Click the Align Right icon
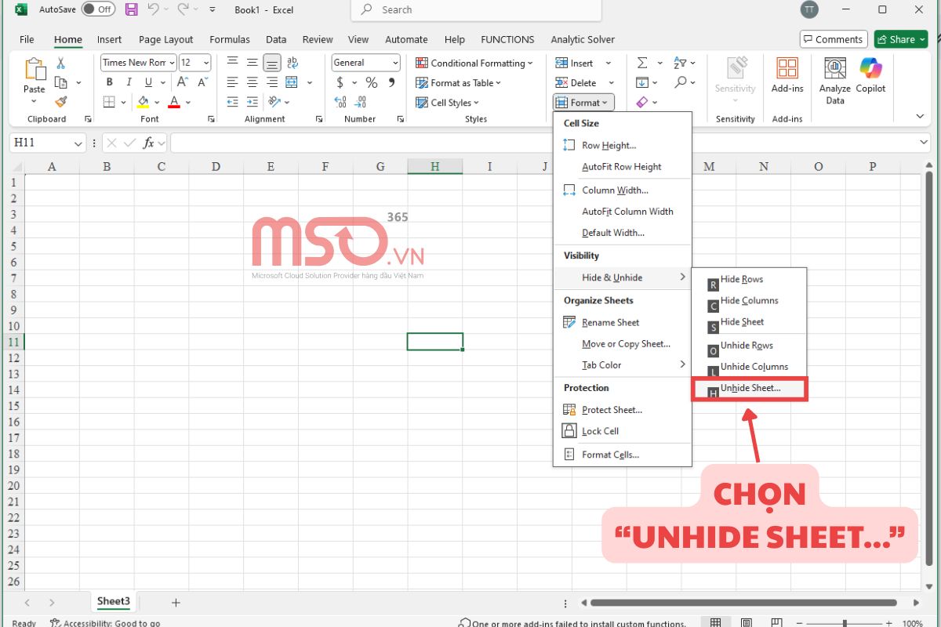 272,82
